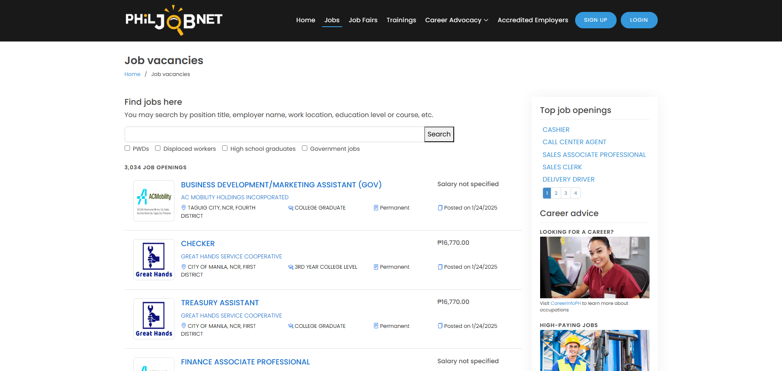The width and height of the screenshot is (782, 371).
Task: Open Great Hands logo beside TREASURY ASSISTANT
Action: (154, 319)
